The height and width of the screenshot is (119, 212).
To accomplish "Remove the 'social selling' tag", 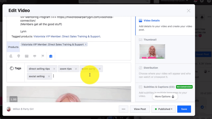I will (49, 76).
